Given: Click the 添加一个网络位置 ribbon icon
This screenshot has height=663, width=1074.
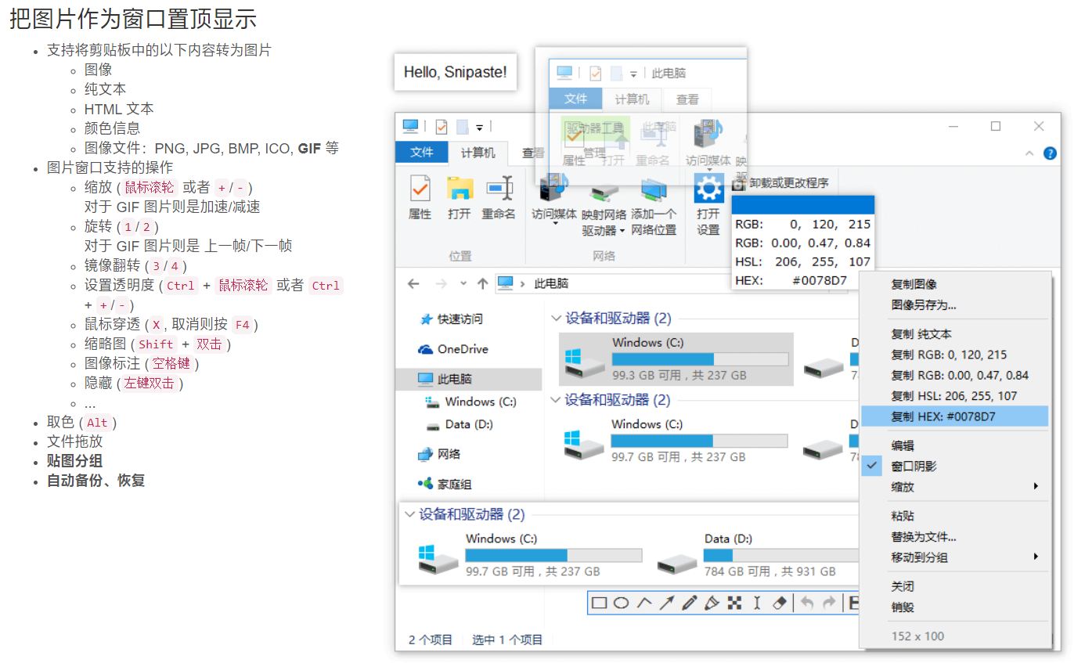Looking at the screenshot, I should 654,205.
